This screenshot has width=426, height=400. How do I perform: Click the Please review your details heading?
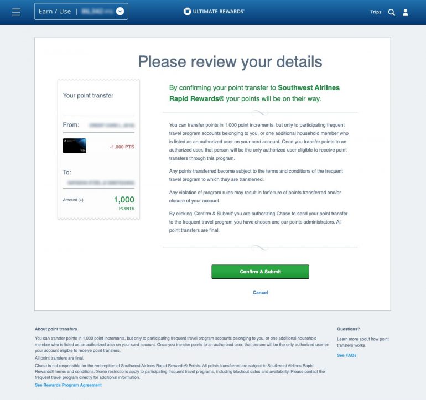pyautogui.click(x=230, y=61)
